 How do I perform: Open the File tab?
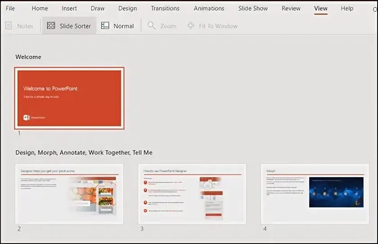click(x=10, y=9)
